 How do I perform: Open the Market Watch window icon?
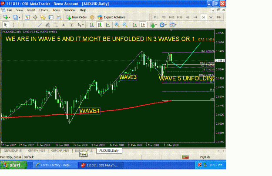click(x=27, y=17)
